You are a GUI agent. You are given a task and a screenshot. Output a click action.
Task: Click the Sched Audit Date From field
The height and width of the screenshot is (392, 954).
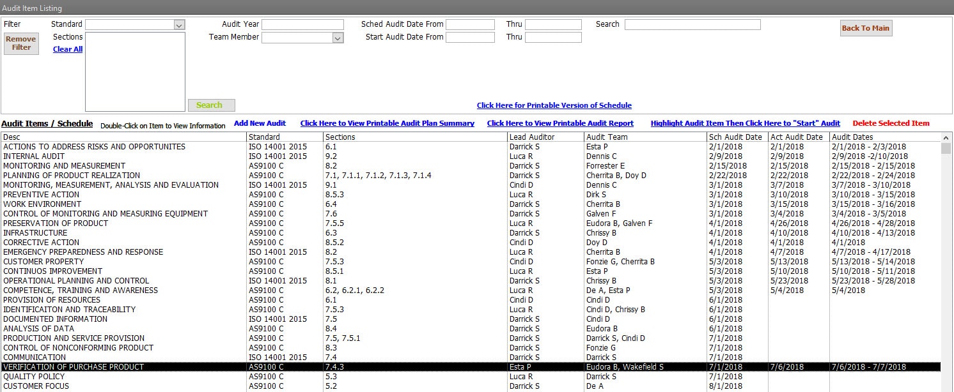tap(470, 25)
